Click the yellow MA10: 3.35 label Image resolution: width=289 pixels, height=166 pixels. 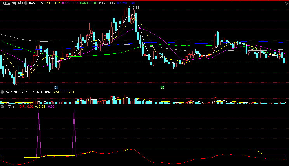[52, 3]
